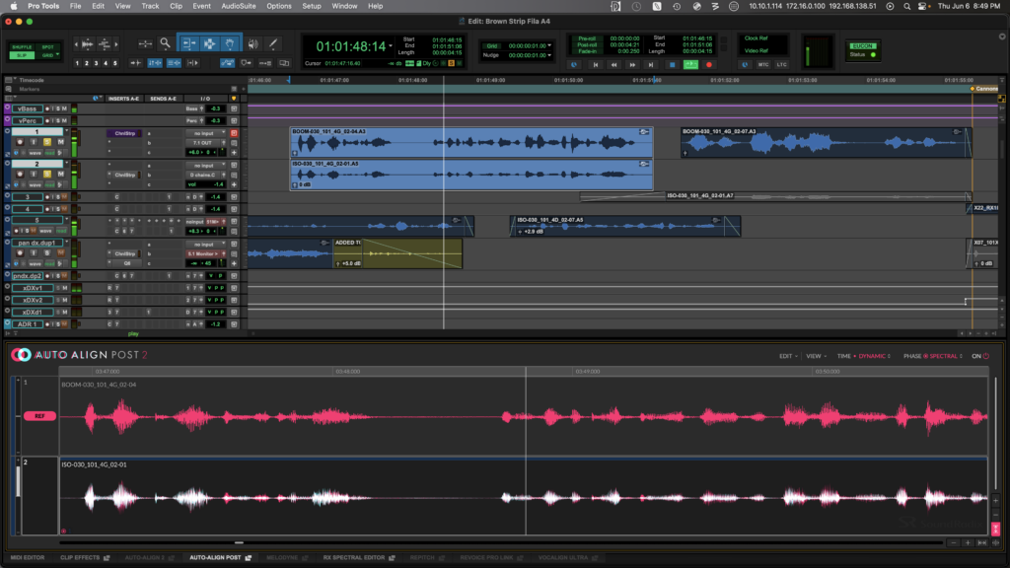Viewport: 1010px width, 568px height.
Task: Select the Pencil tool
Action: click(273, 43)
